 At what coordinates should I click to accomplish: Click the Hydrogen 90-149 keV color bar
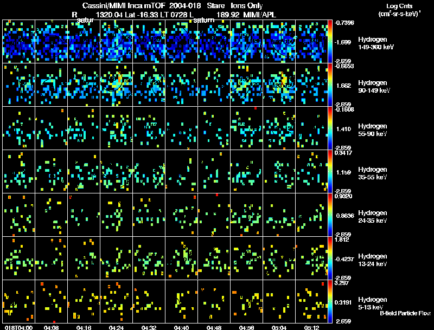tap(330, 85)
